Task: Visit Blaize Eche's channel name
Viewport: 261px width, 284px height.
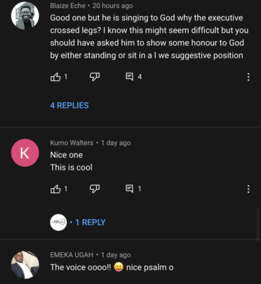Action: click(x=68, y=5)
